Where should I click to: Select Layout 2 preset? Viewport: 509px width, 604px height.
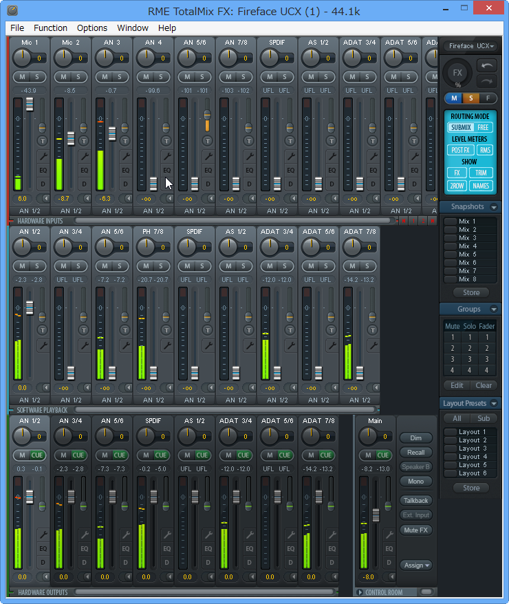(x=470, y=440)
